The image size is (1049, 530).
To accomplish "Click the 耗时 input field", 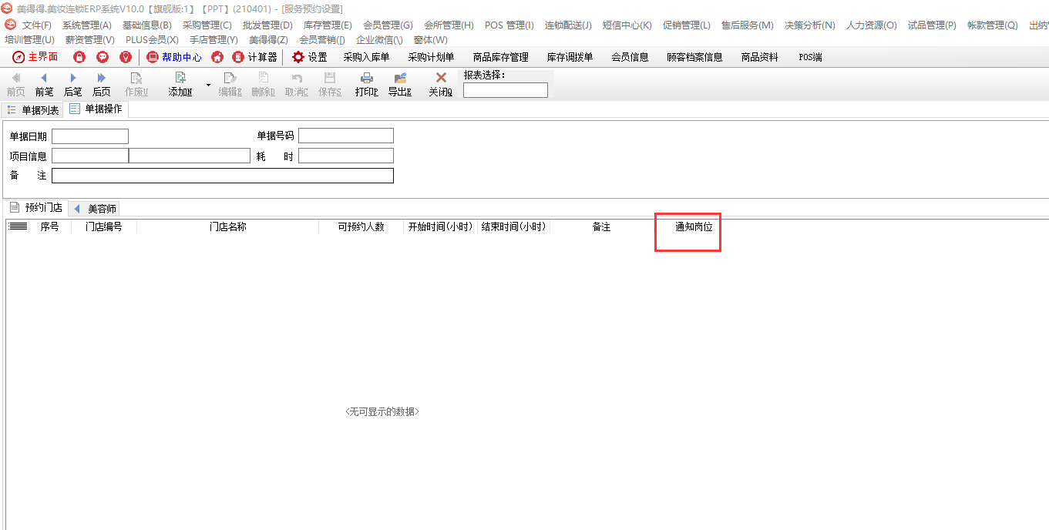I will click(346, 156).
